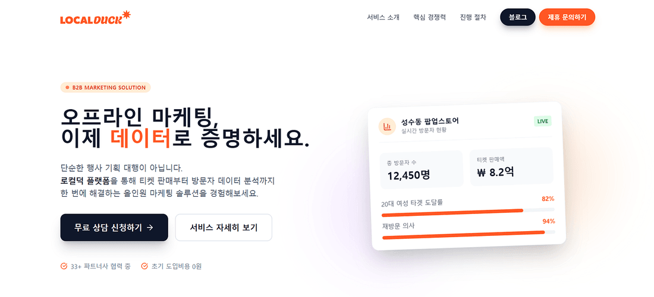Click the 성수동 팝업스토어 card title

pos(430,122)
